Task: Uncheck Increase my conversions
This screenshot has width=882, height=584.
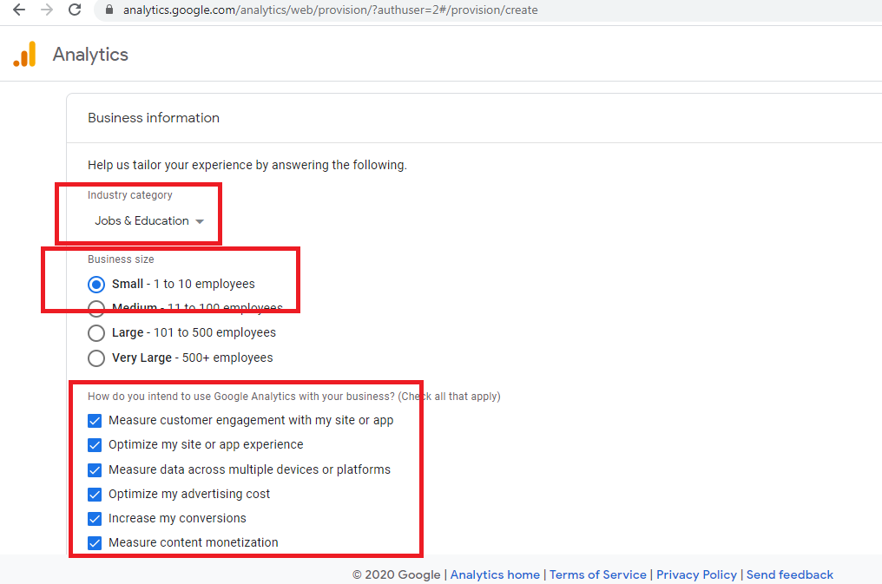Action: 95,518
